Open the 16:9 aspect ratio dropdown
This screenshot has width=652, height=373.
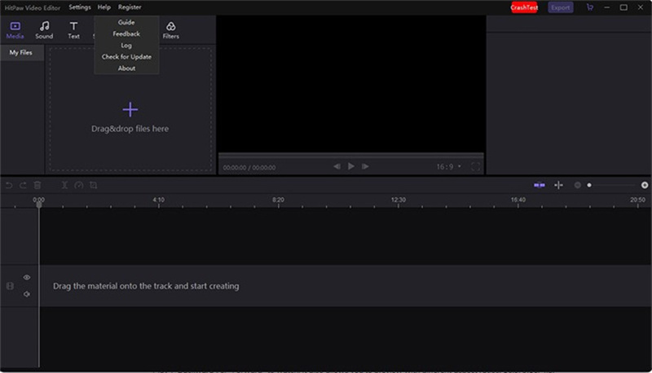tap(449, 167)
